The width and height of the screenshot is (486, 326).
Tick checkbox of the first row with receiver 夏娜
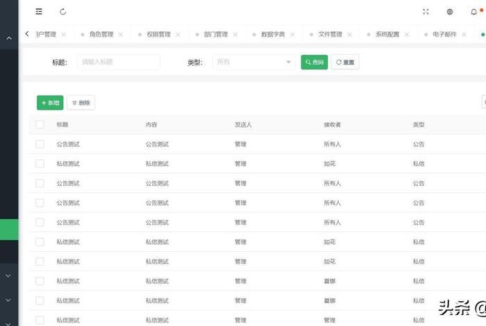pos(40,281)
